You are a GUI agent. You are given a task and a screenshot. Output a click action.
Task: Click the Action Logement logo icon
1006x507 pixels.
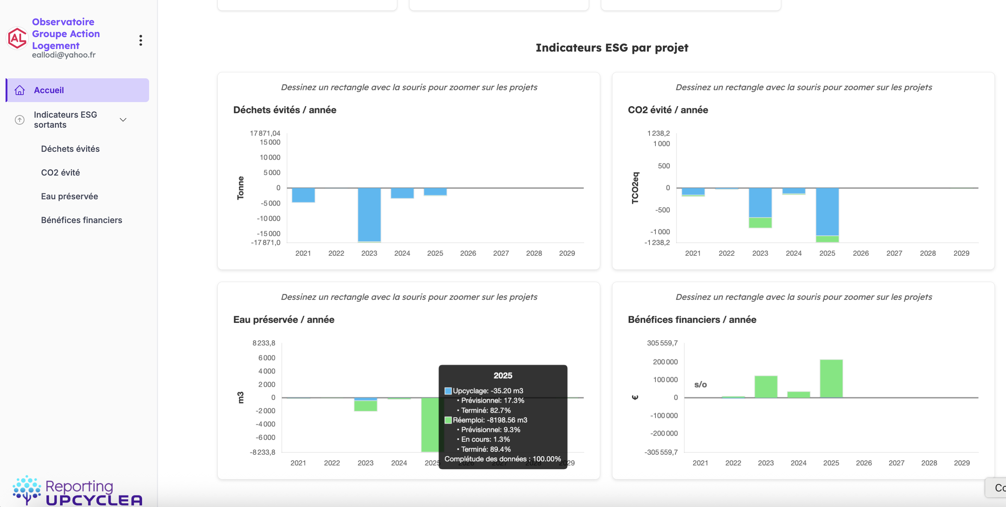click(x=17, y=38)
